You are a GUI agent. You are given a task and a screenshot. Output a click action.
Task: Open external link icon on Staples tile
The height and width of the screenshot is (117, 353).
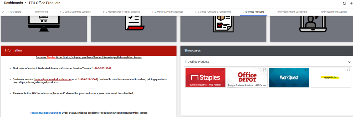(x=223, y=70)
